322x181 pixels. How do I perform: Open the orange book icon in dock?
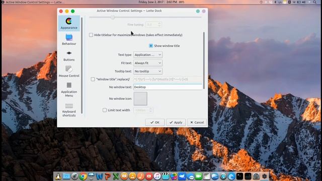(x=124, y=176)
